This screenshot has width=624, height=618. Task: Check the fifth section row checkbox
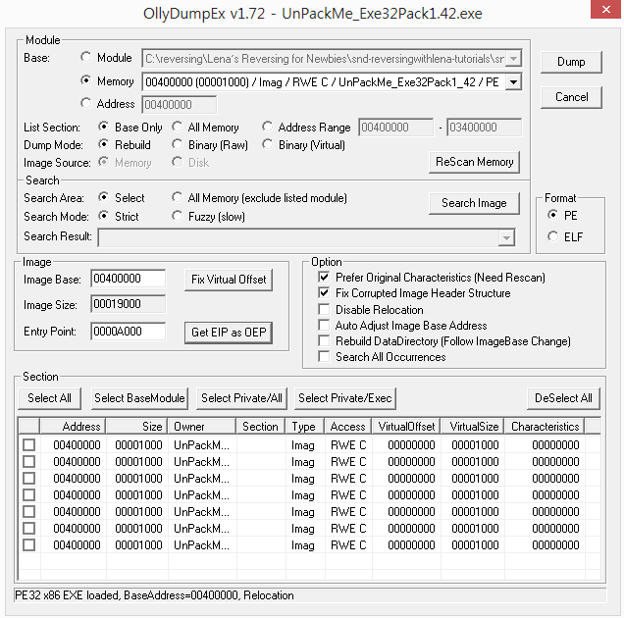click(x=29, y=512)
